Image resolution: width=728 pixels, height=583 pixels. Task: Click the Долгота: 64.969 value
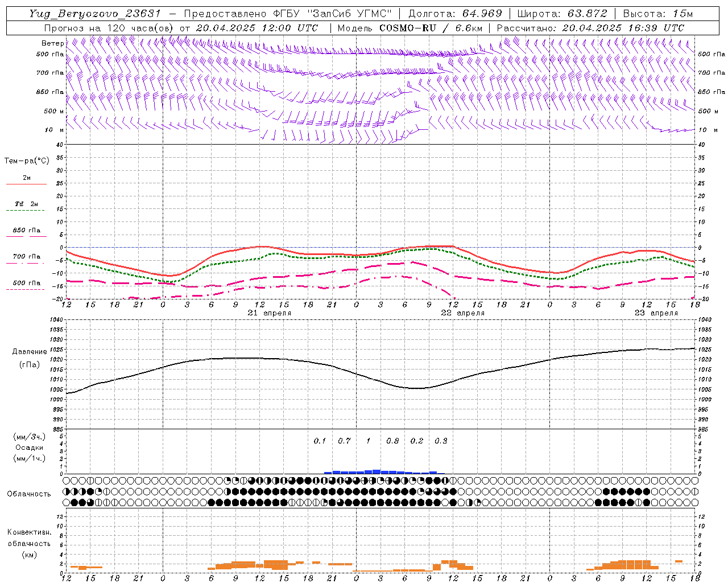pos(455,14)
